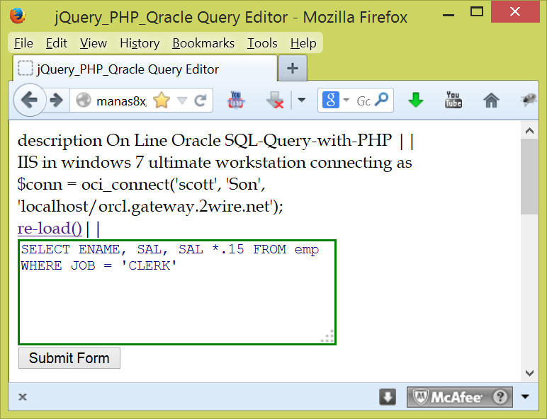Grab the textarea resize handle corner
Image resolution: width=547 pixels, height=419 pixels.
pyautogui.click(x=328, y=337)
